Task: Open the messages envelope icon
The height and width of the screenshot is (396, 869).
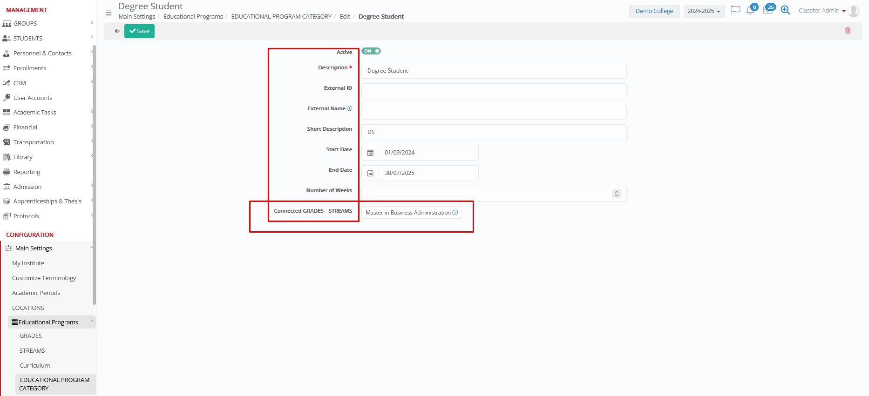Action: tap(767, 11)
